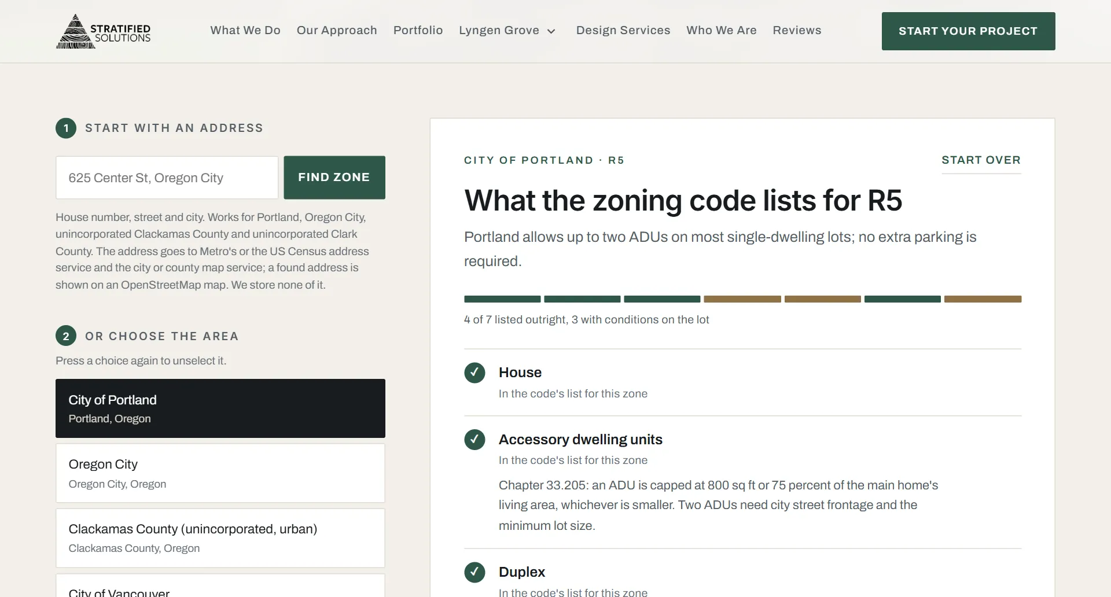Choose Clackamas County (unincorporated, urban) option
Viewport: 1111px width, 597px height.
[x=220, y=538]
